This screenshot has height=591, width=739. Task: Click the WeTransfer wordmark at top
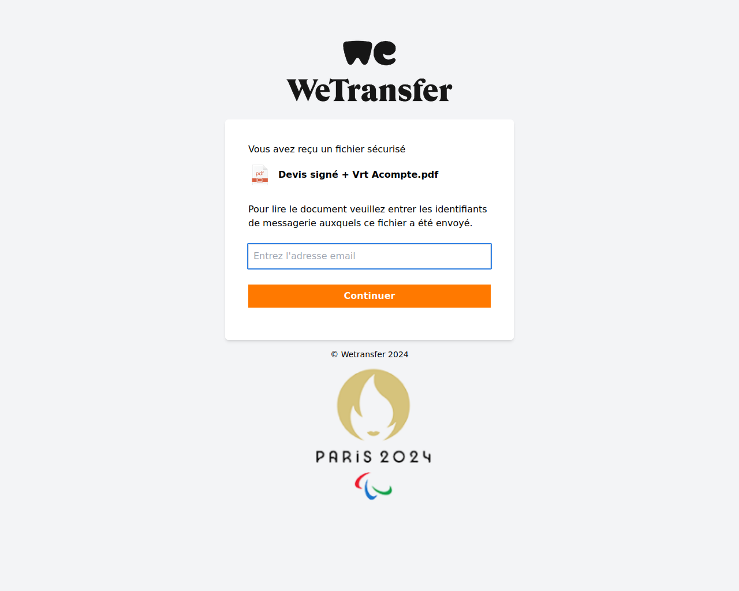tap(369, 91)
